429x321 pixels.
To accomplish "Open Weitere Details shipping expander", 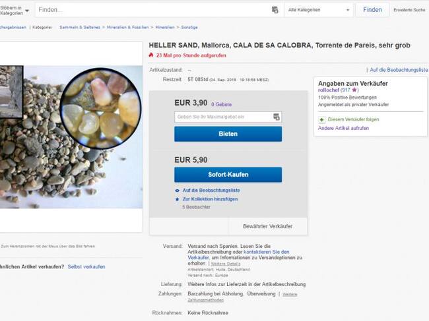I will point(226,264).
